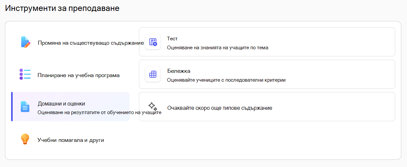
Task: Open the Тест card
Action: coord(267,42)
